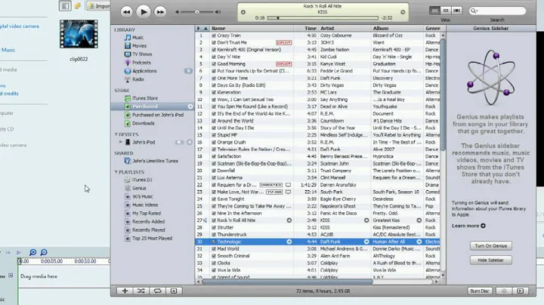Open the Music library icon
This screenshot has height=305, width=544.
128,38
